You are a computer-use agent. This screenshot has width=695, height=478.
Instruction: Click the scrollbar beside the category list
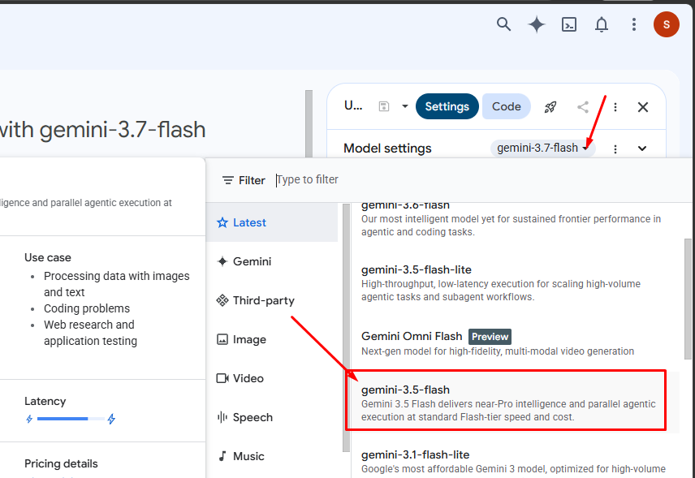tap(346, 327)
